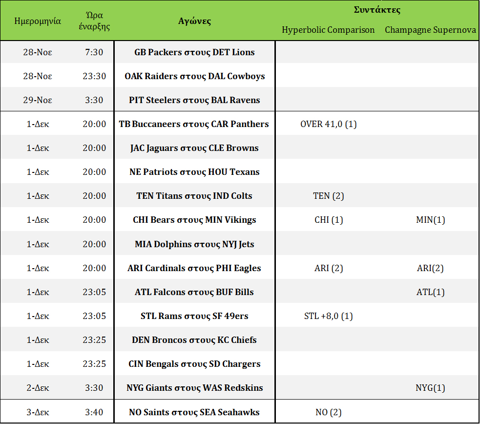Click the GB Packers στους DET Lions match

point(194,52)
